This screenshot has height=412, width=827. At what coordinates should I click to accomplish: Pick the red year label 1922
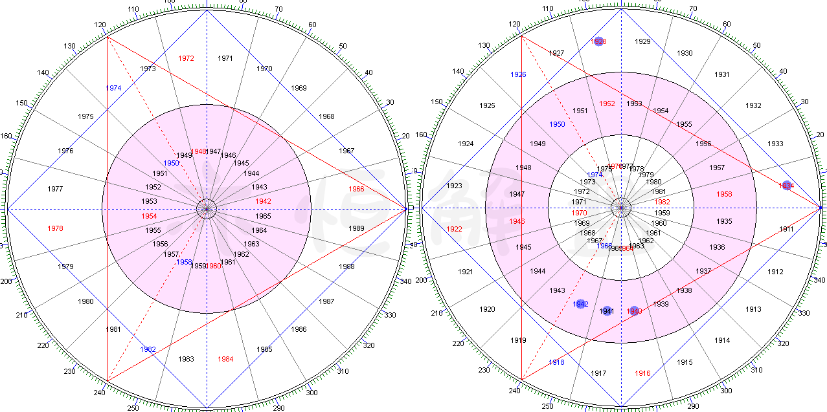coord(455,229)
